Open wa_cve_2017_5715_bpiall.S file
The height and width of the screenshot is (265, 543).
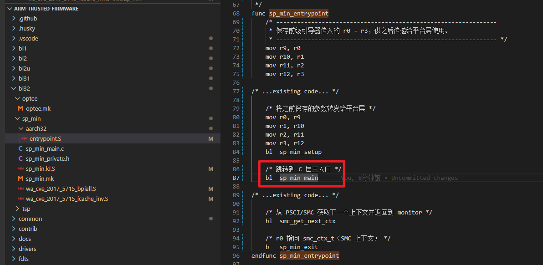61,189
